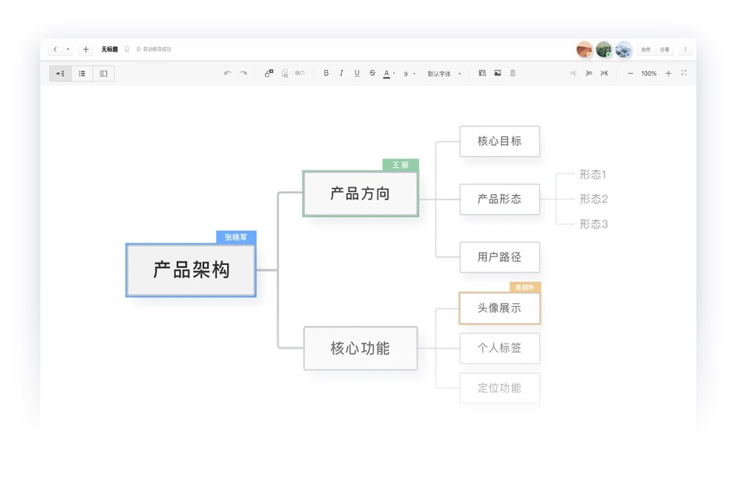737x491 pixels.
Task: Bookmark the document next to 无标题
Action: (127, 49)
